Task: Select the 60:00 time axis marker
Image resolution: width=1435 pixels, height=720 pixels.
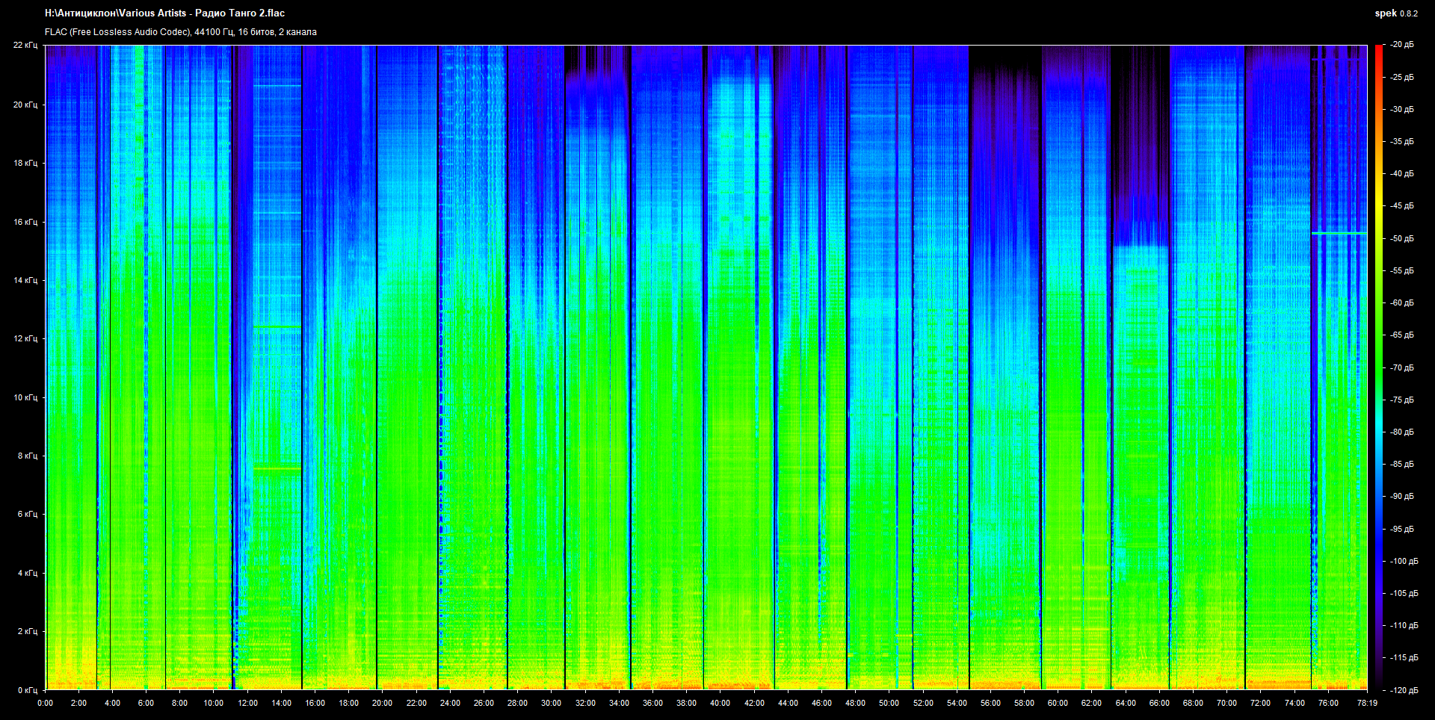Action: tap(1058, 703)
